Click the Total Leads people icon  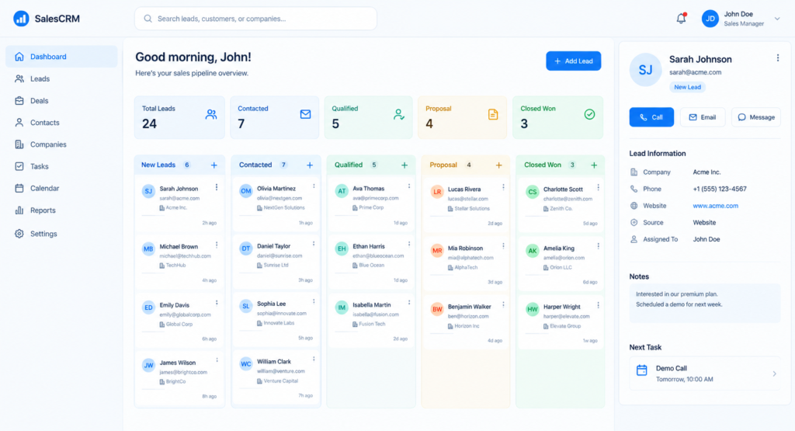pyautogui.click(x=211, y=115)
